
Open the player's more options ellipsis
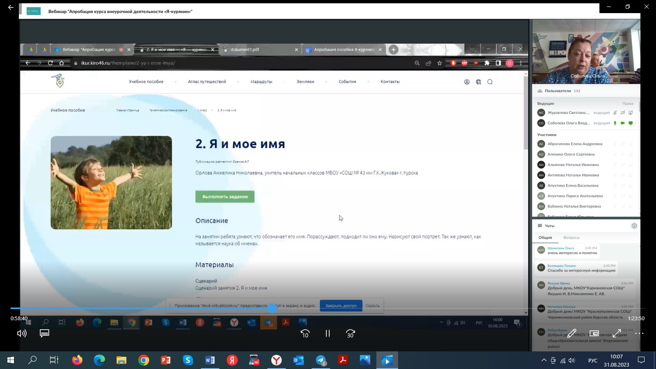(x=639, y=333)
